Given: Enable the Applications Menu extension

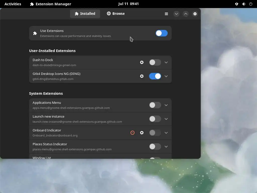Looking at the screenshot, I should pyautogui.click(x=155, y=105).
